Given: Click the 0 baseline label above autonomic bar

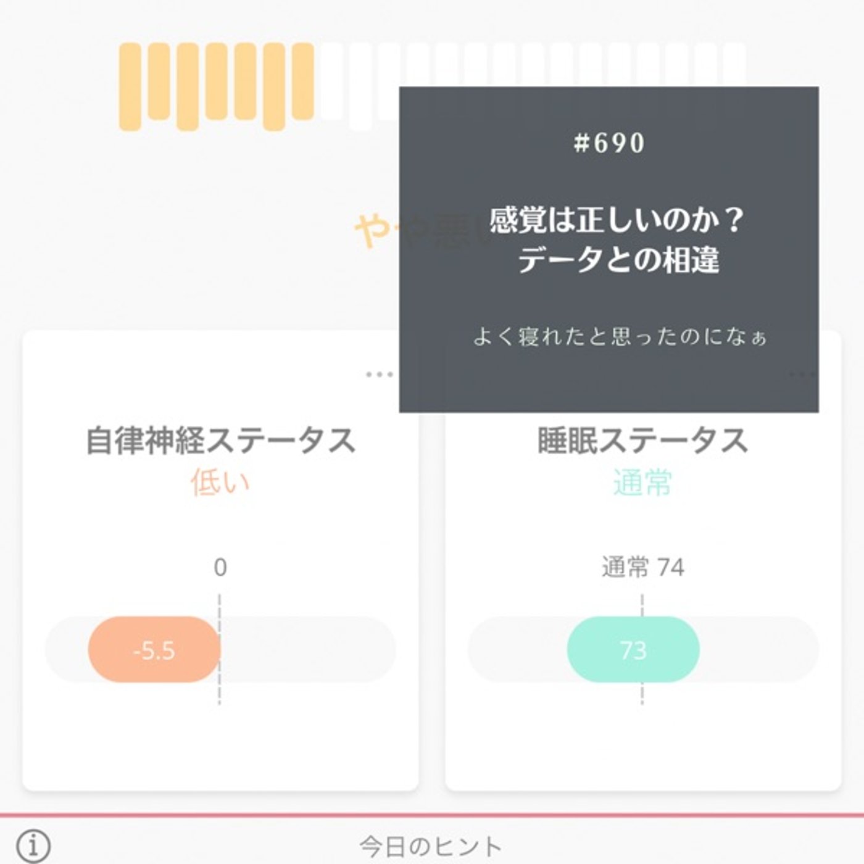Looking at the screenshot, I should 220,567.
